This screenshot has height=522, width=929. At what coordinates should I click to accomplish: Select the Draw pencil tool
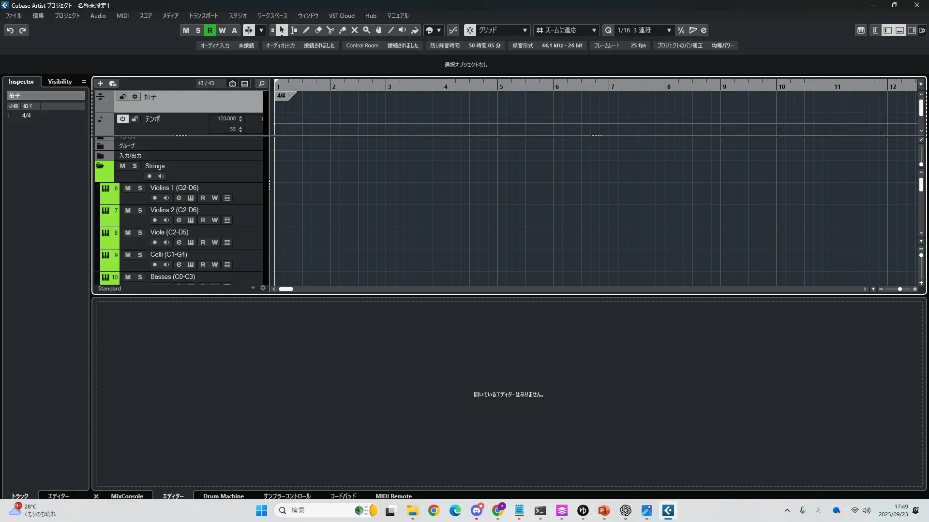pyautogui.click(x=306, y=30)
